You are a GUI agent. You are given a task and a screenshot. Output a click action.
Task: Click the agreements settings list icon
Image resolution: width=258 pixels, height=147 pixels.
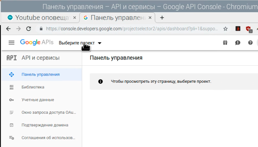(x=11, y=138)
